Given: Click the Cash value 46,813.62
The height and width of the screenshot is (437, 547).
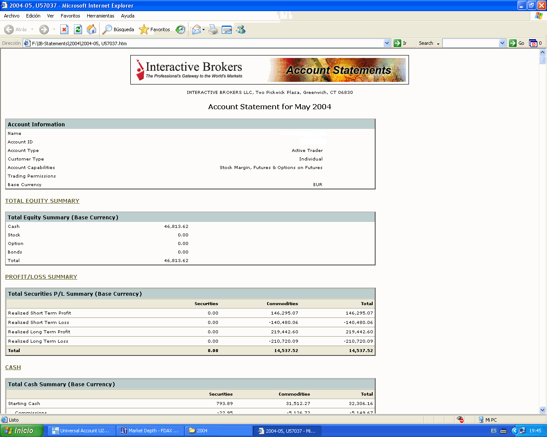Looking at the screenshot, I should pyautogui.click(x=176, y=227).
